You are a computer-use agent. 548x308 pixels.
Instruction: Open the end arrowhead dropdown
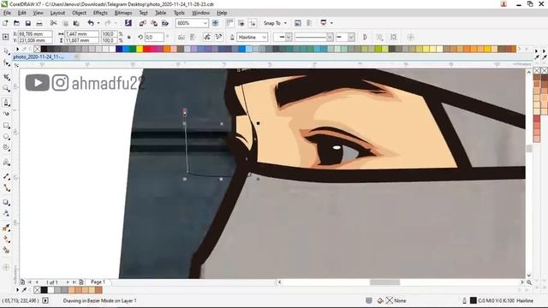click(x=351, y=37)
